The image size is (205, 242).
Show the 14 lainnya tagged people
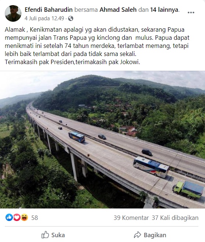165,10
